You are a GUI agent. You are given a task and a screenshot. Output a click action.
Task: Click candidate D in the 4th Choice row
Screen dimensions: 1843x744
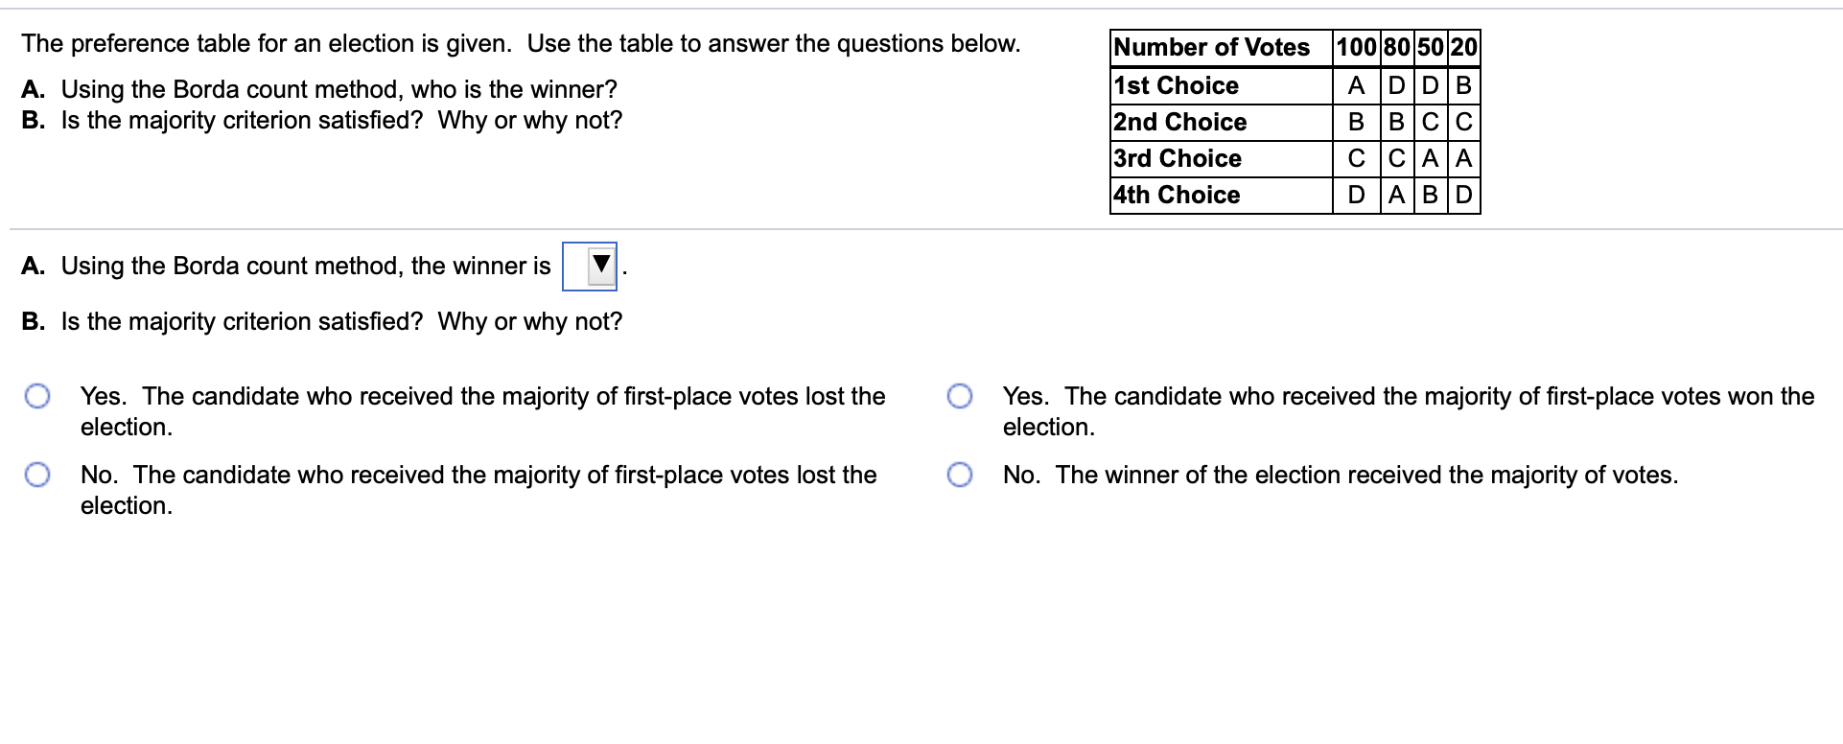(x=1356, y=196)
